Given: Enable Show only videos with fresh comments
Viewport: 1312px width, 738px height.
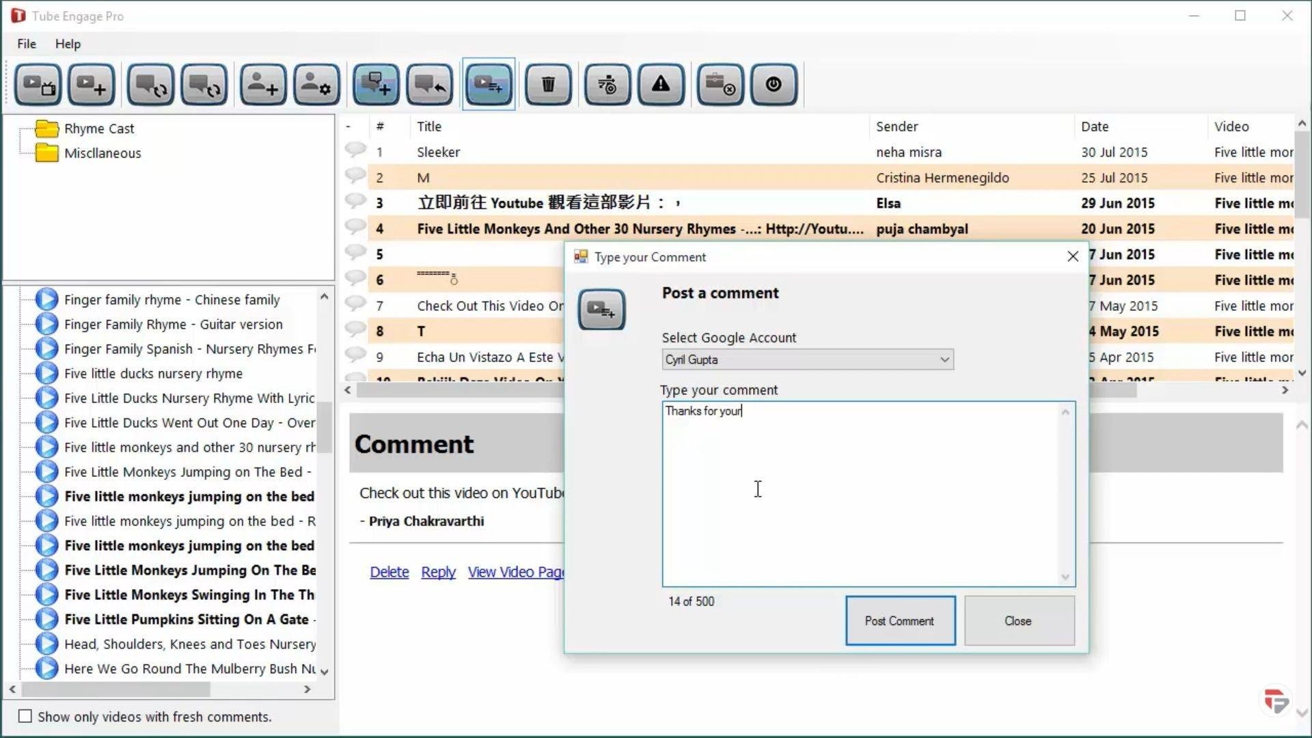Looking at the screenshot, I should click(25, 716).
